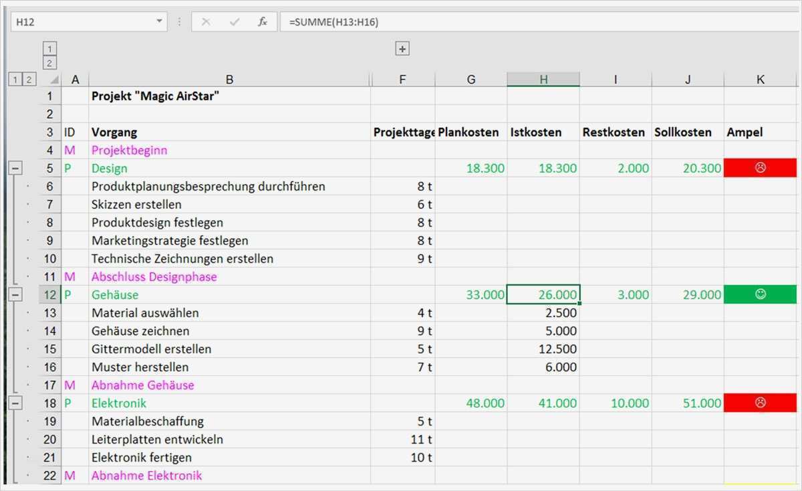Select column H header
The width and height of the screenshot is (802, 491).
[543, 79]
